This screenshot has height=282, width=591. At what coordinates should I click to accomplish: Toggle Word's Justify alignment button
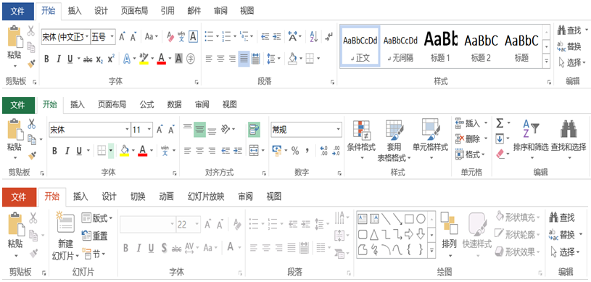tap(244, 59)
